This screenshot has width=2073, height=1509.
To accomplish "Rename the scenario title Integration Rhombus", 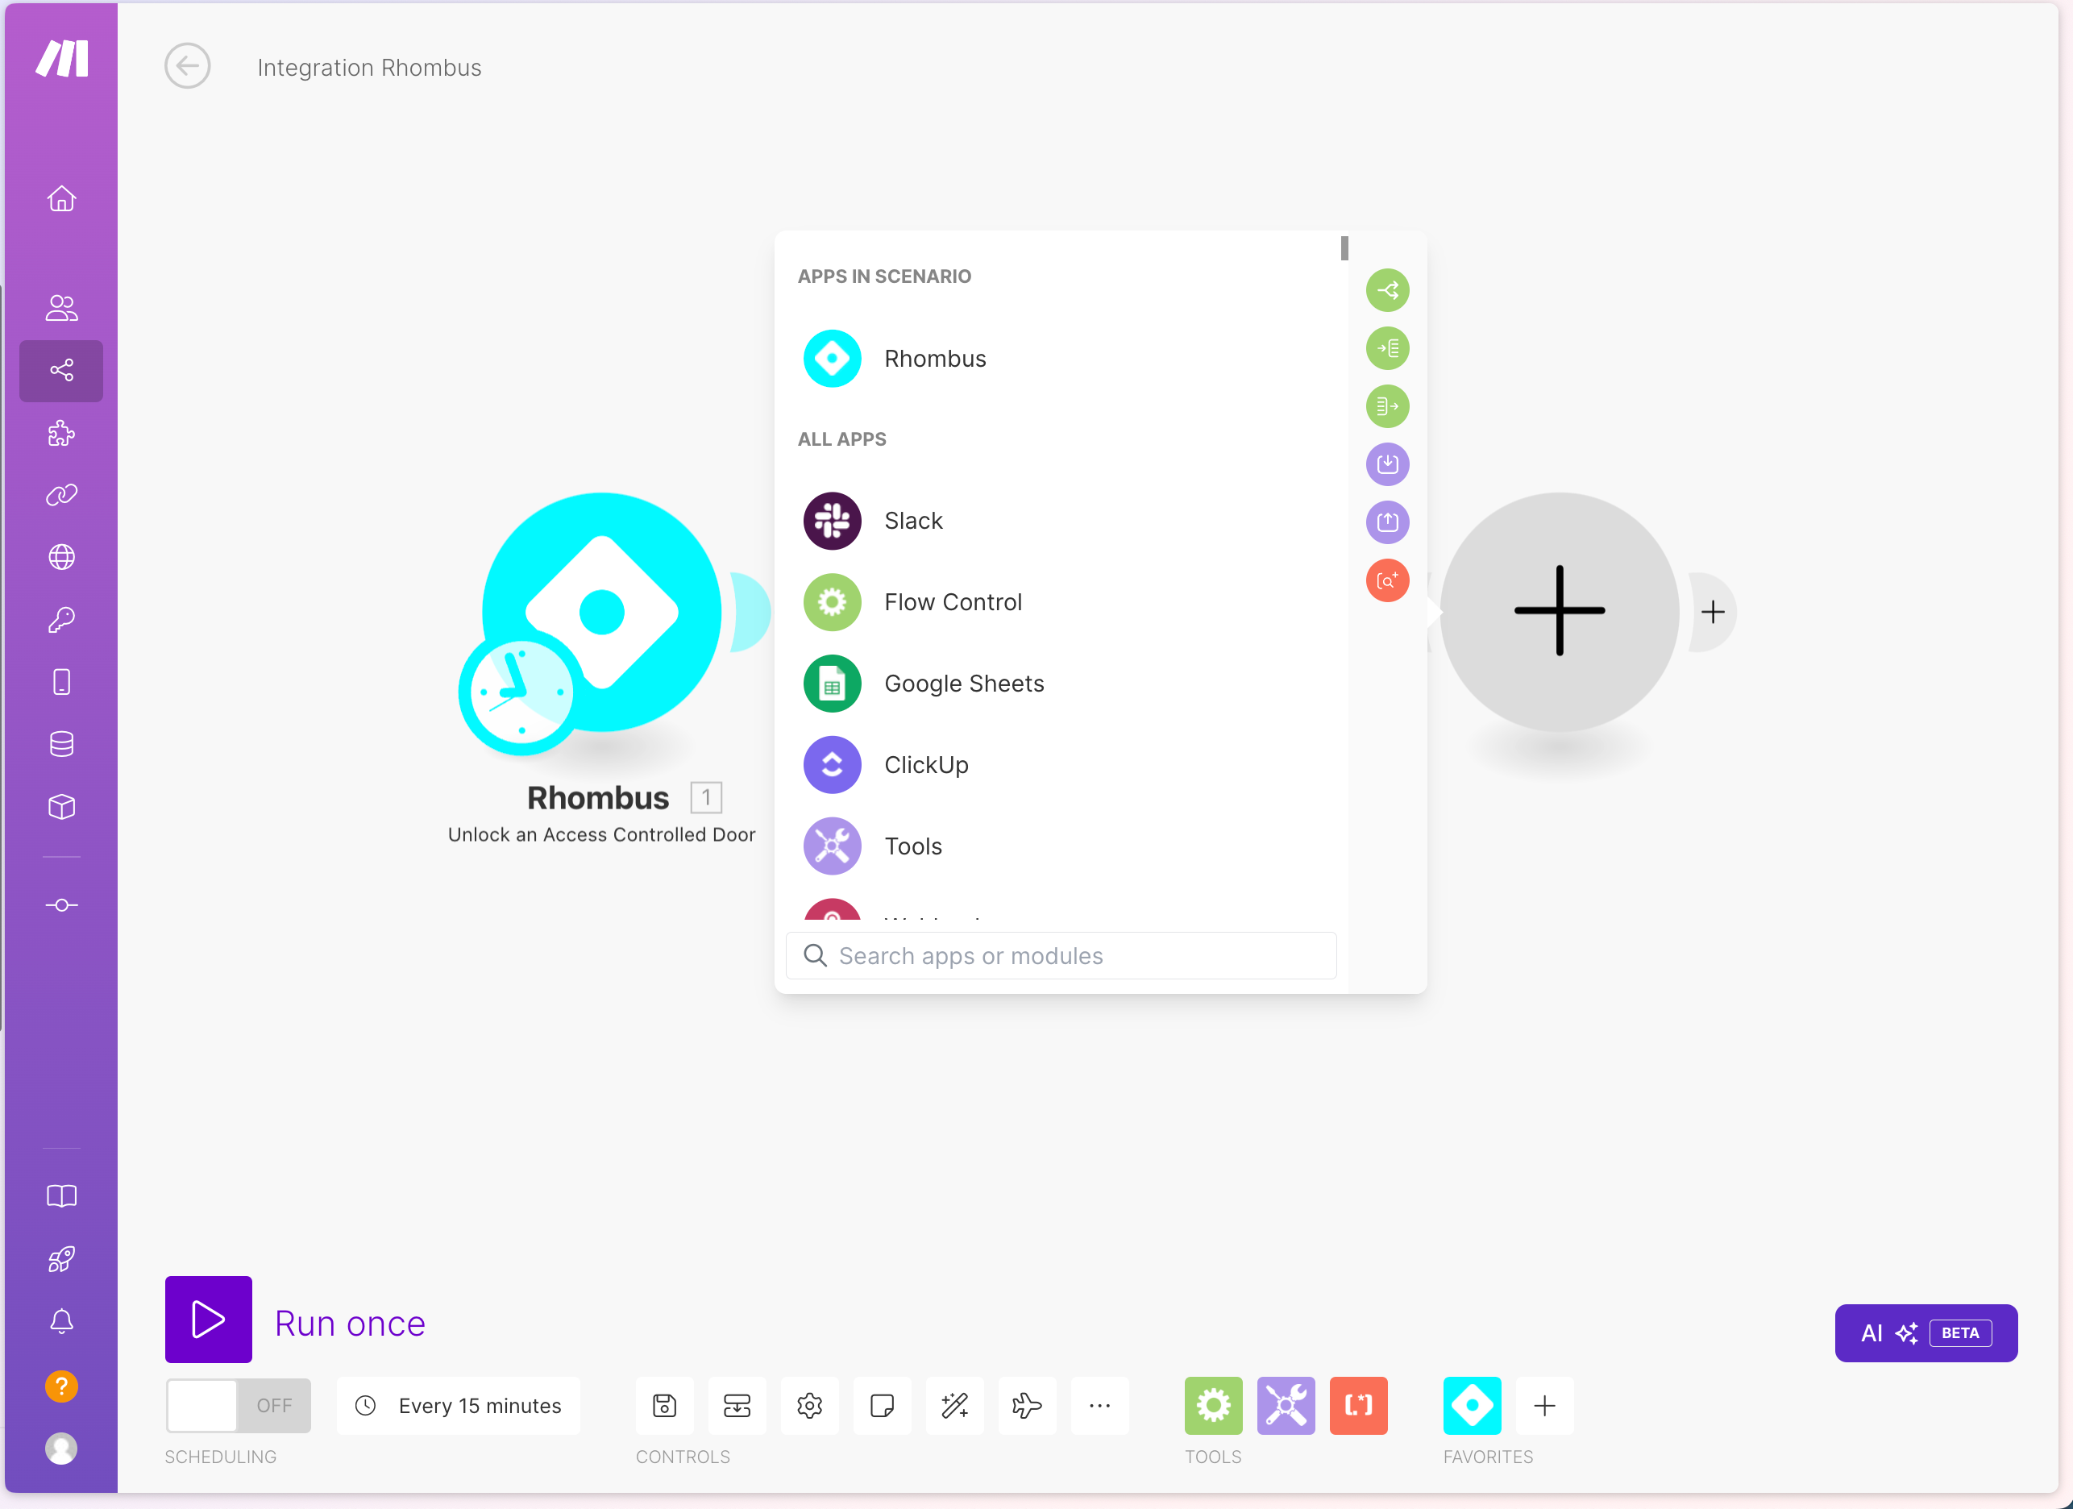I will [369, 68].
